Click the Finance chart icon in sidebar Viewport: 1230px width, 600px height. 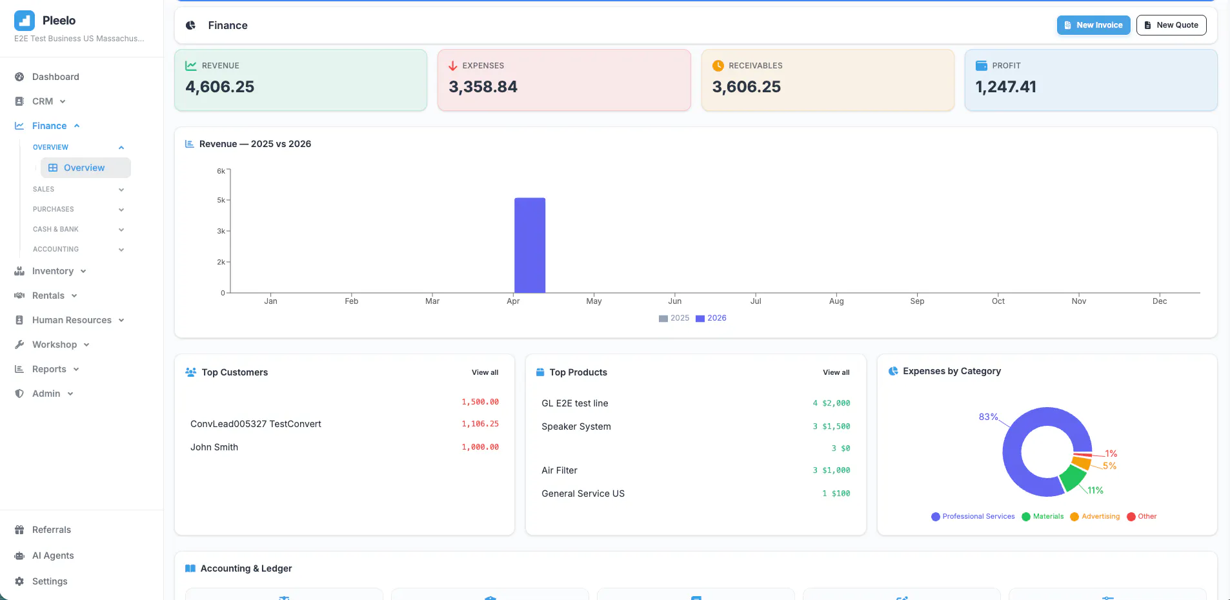19,126
